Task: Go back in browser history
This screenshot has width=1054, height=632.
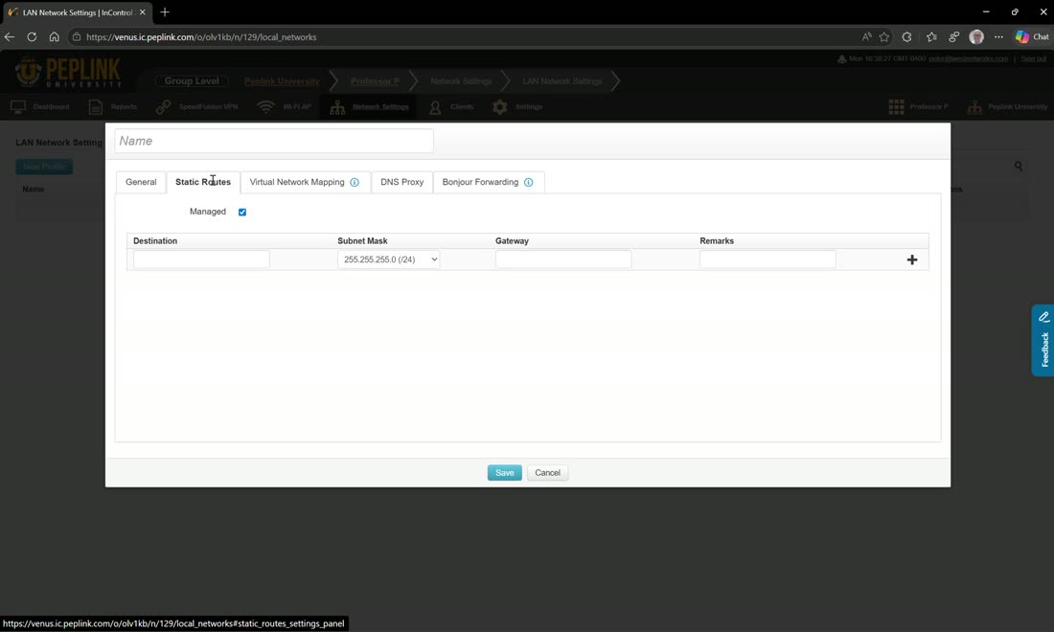Action: click(10, 37)
